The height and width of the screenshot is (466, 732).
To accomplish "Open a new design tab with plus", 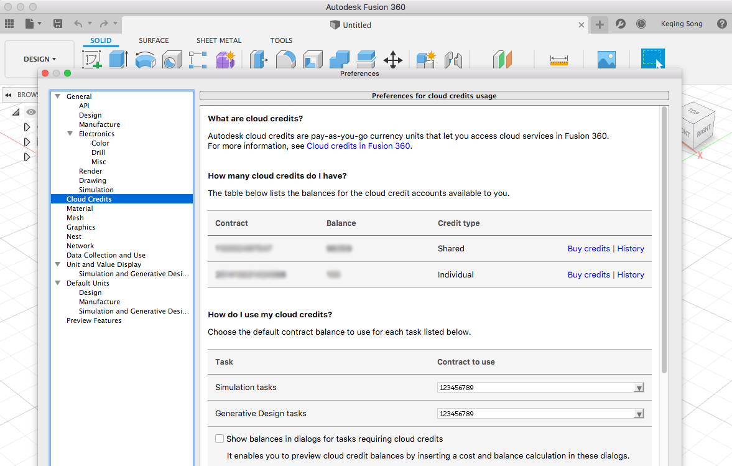I will tap(600, 24).
